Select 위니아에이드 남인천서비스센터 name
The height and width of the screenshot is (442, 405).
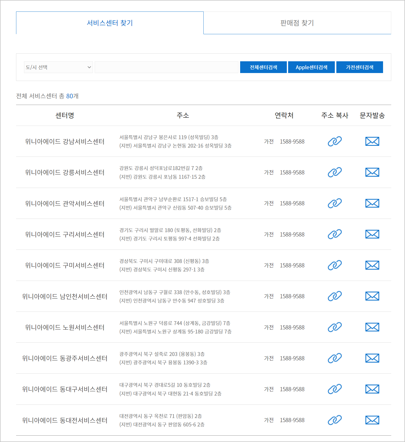pos(65,296)
